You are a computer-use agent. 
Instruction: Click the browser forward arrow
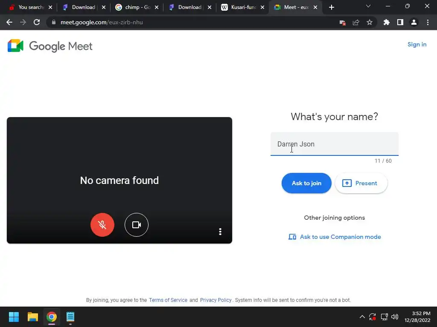pyautogui.click(x=23, y=22)
